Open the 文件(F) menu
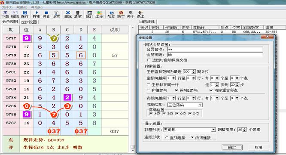This screenshot has height=155, width=286. point(7,7)
